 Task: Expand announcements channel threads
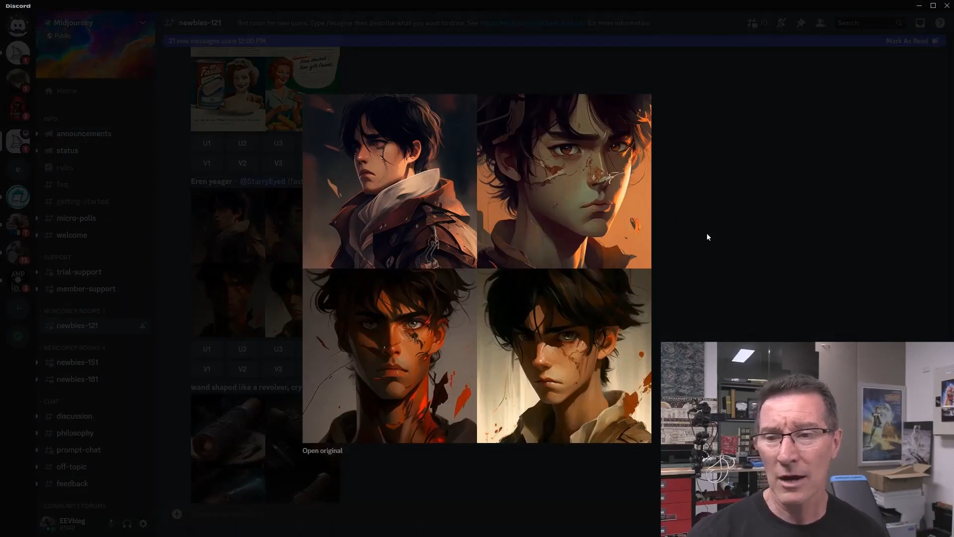(37, 134)
